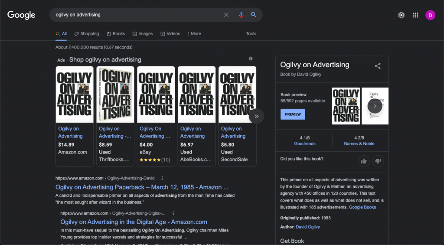Click the first Amazon result URL breadcrumb

click(x=105, y=178)
